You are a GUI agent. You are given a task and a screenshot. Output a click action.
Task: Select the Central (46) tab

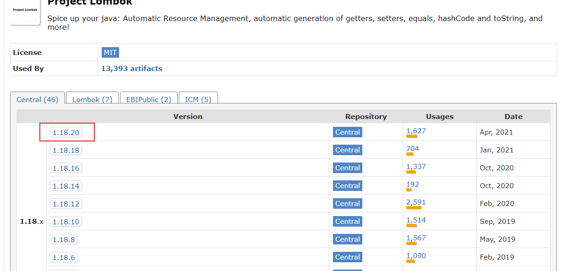tap(38, 99)
